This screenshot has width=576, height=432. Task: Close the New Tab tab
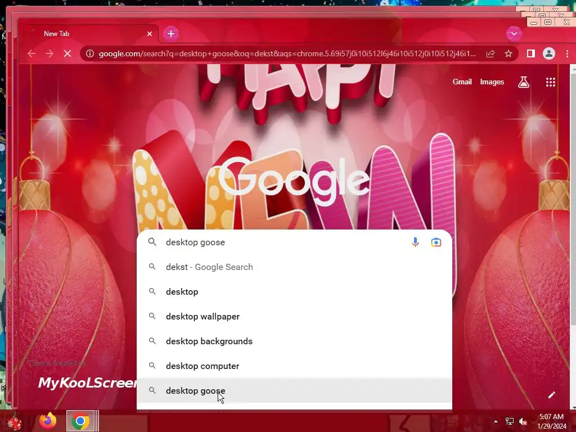coord(150,34)
